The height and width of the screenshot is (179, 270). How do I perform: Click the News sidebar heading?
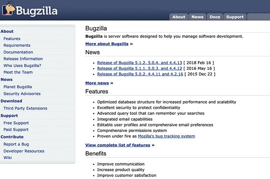[x=7, y=79]
